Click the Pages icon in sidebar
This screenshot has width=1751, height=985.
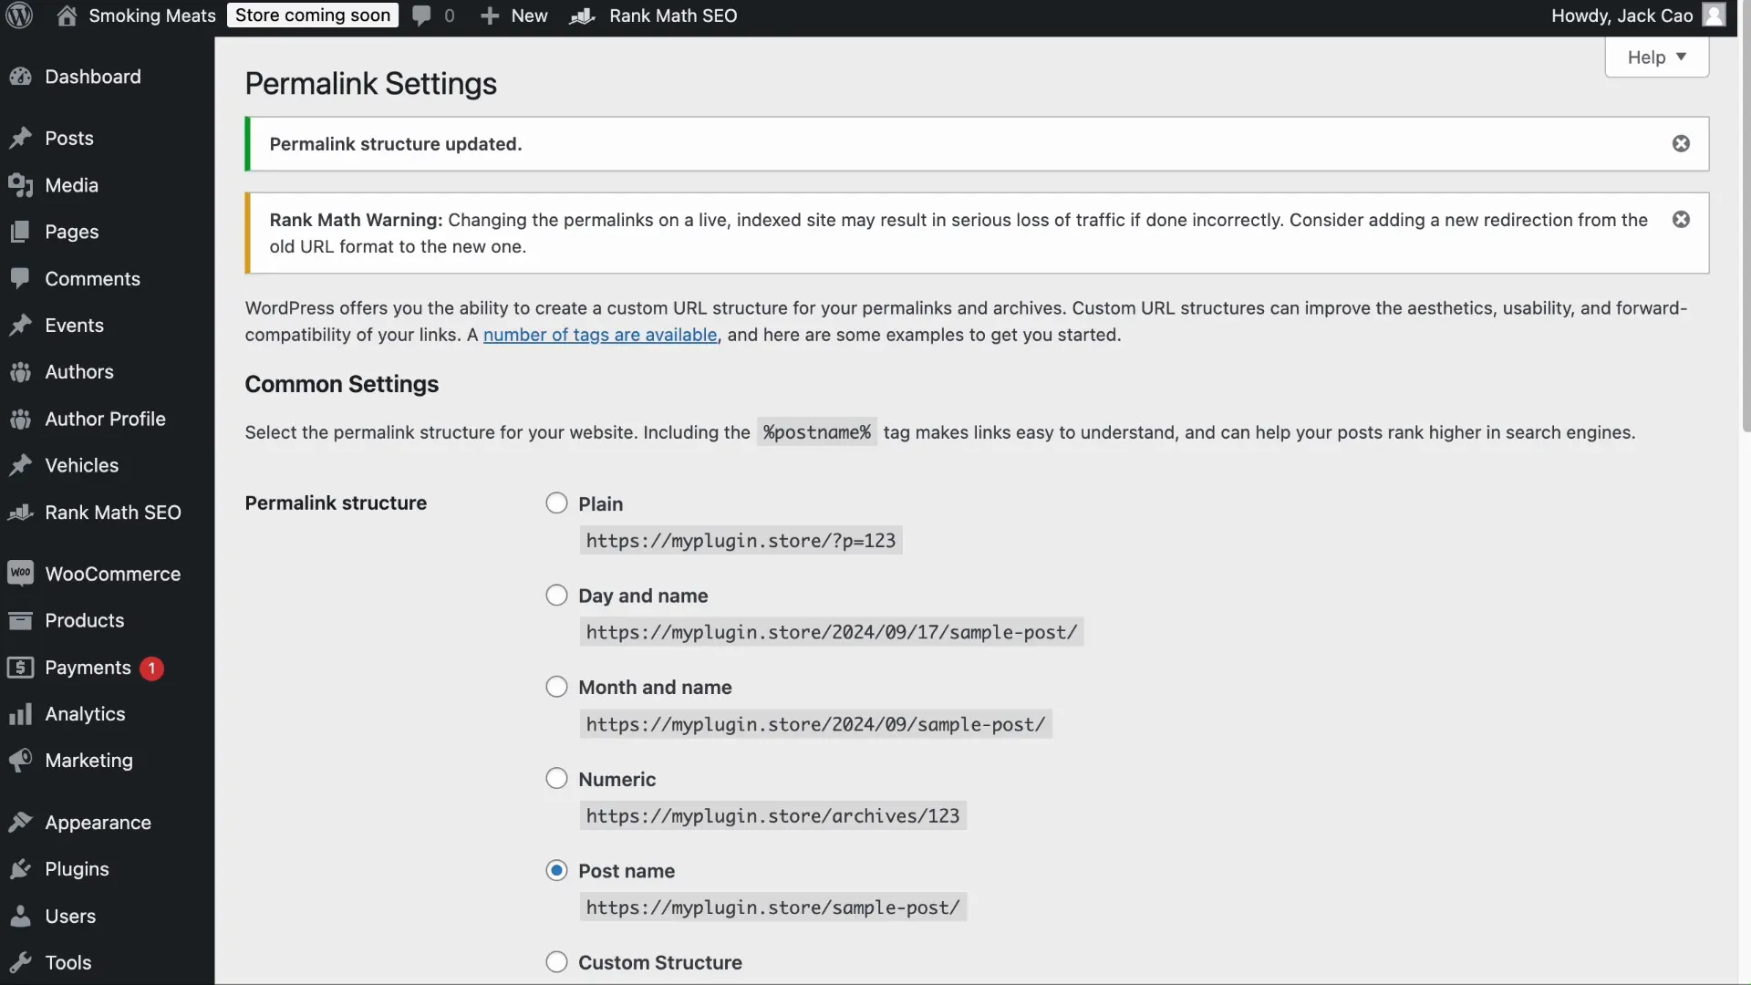pyautogui.click(x=20, y=232)
